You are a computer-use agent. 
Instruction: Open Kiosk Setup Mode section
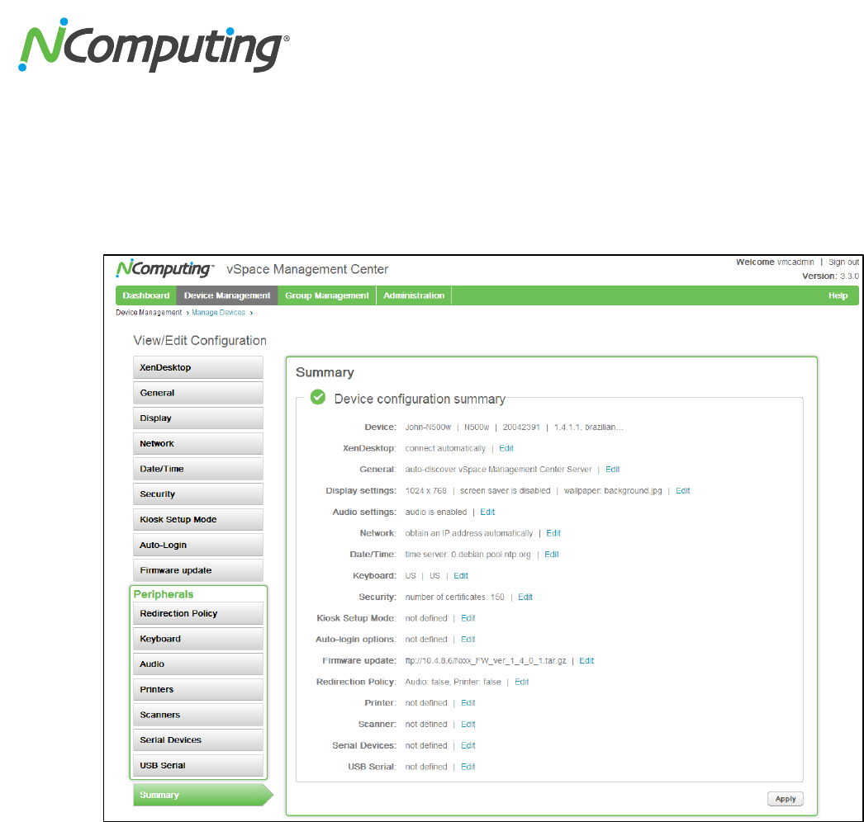pos(197,519)
